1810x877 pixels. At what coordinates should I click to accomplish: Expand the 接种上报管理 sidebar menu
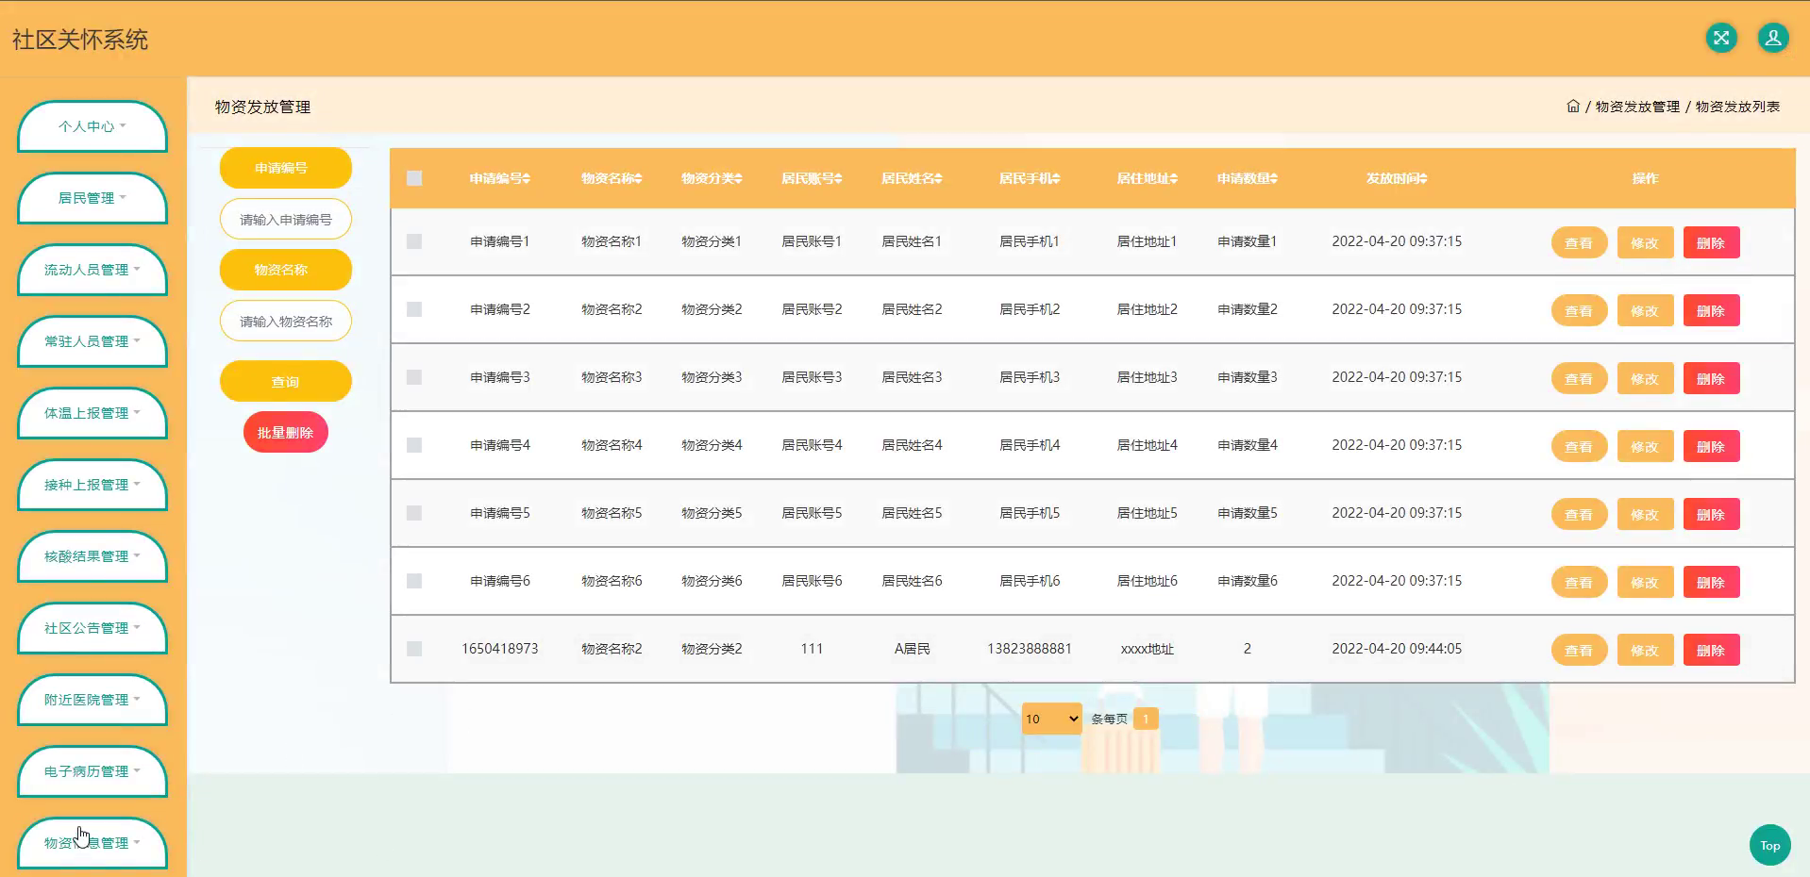click(x=92, y=485)
